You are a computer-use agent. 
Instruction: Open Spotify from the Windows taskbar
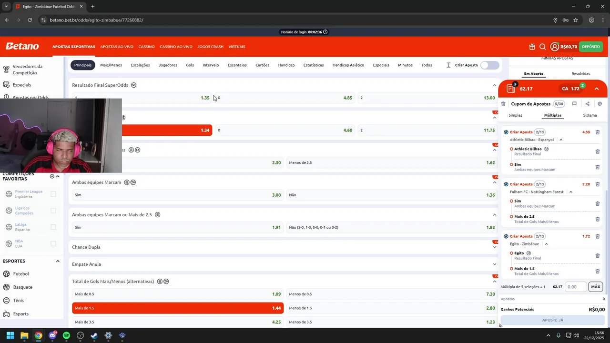(66, 335)
